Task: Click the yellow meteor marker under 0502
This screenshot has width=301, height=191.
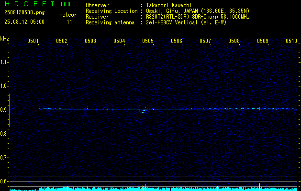Action: pyautogui.click(x=68, y=189)
